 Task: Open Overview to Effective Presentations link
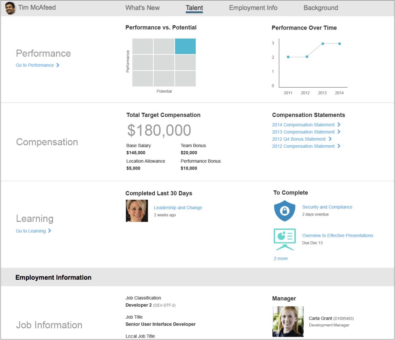(x=337, y=236)
